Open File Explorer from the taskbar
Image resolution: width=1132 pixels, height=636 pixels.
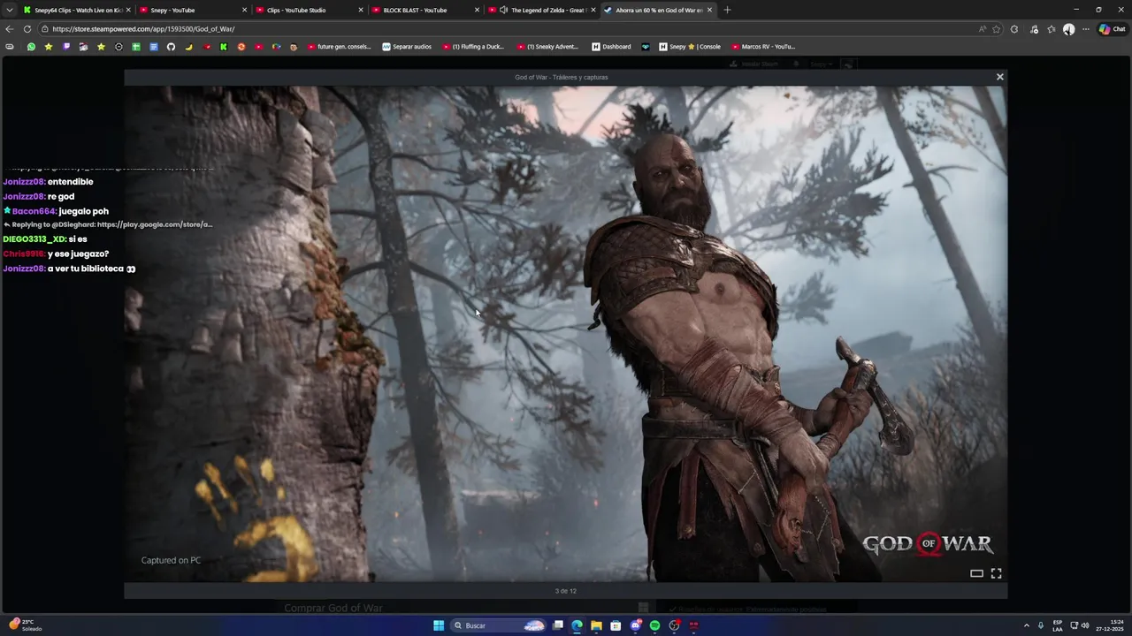pyautogui.click(x=596, y=625)
